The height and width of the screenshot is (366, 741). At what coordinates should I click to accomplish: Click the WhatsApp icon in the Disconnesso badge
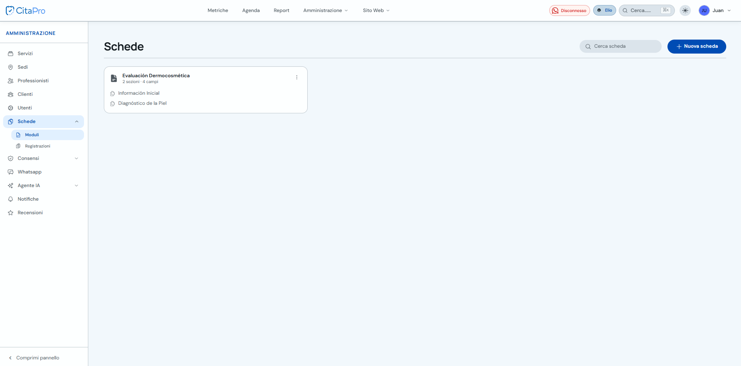(555, 10)
